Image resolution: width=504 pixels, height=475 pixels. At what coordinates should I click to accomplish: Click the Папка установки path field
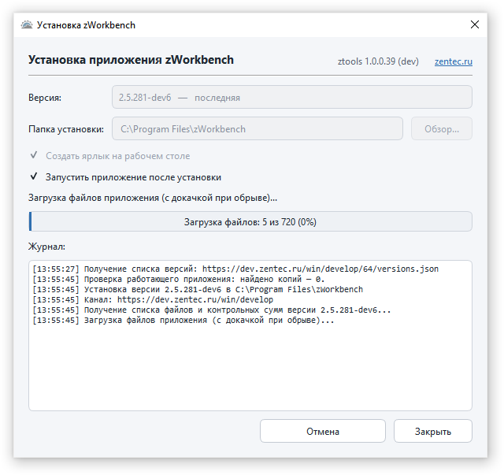258,128
